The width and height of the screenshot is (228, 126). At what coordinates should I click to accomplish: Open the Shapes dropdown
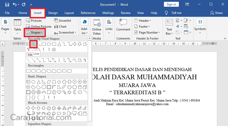point(34,33)
